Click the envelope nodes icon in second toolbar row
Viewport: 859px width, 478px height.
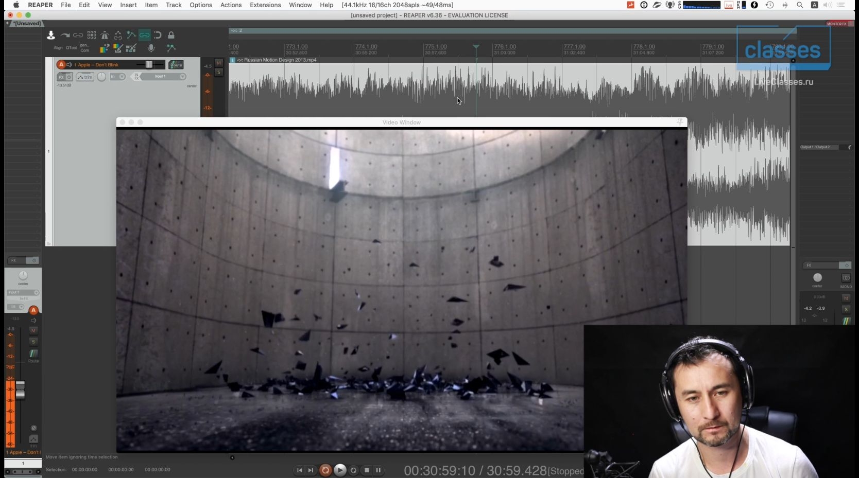pos(171,48)
